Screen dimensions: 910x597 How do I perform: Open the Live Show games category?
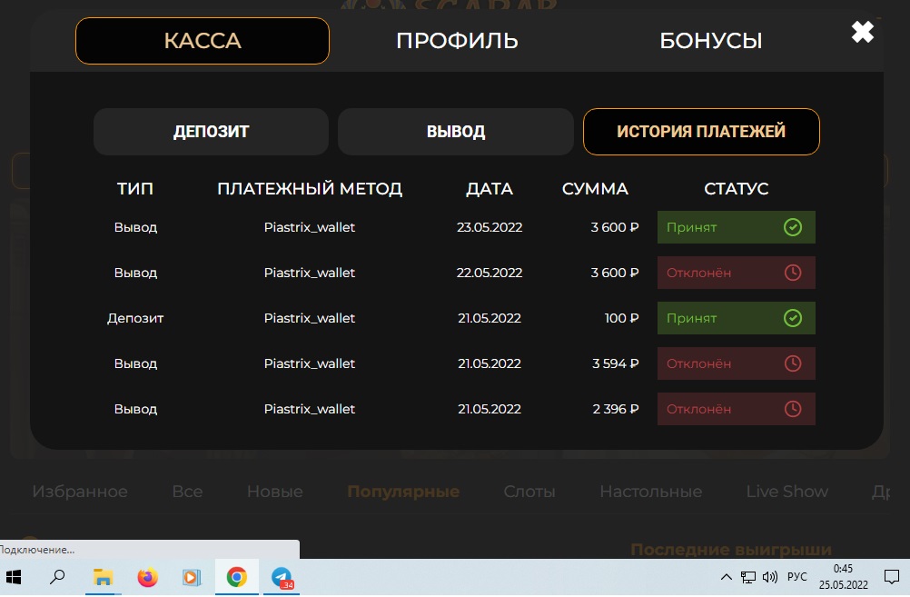coord(787,492)
